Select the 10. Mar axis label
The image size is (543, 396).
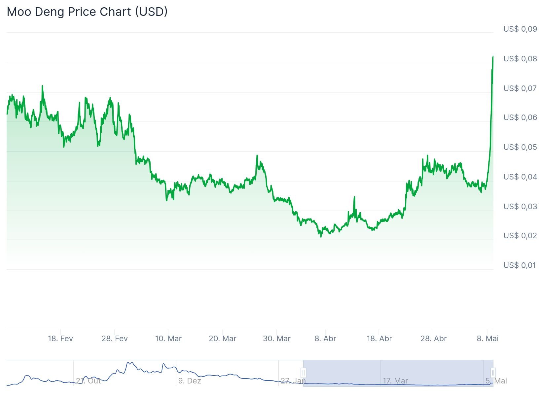point(168,339)
